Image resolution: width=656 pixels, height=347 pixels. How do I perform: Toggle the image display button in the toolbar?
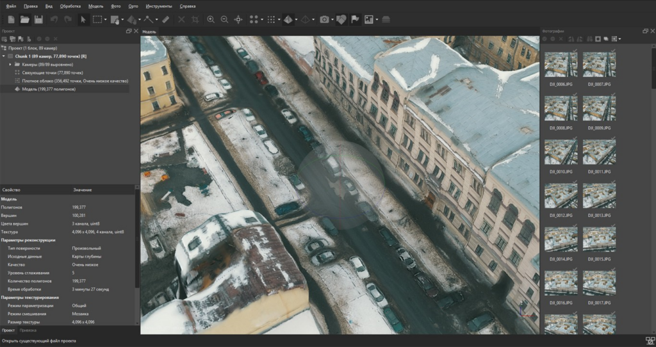pos(369,19)
